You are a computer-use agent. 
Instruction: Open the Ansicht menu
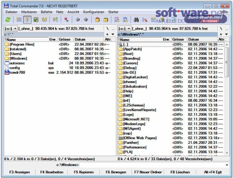pyautogui.click(x=73, y=12)
